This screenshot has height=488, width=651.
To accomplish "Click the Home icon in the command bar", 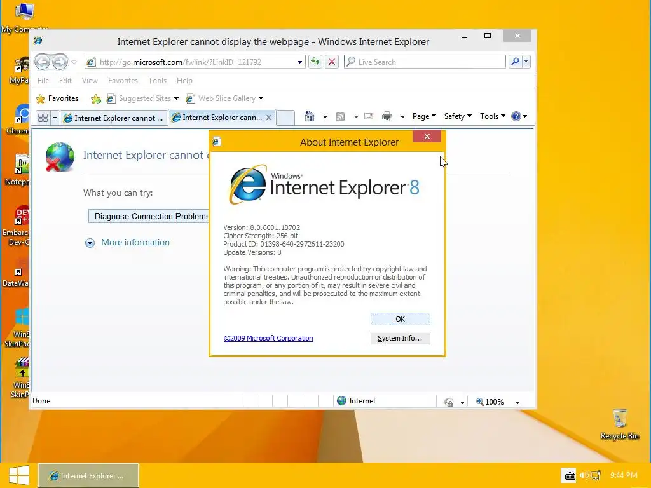I will (310, 116).
